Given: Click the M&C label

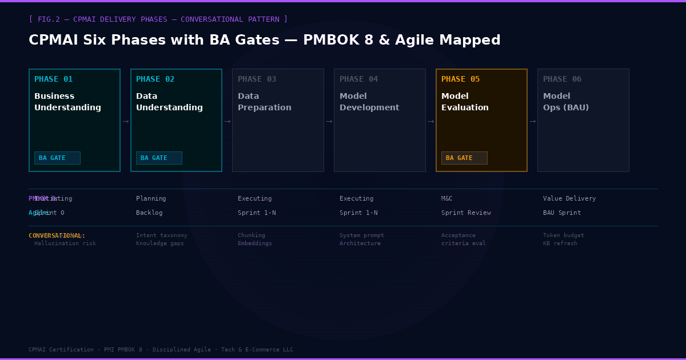Looking at the screenshot, I should click(447, 199).
